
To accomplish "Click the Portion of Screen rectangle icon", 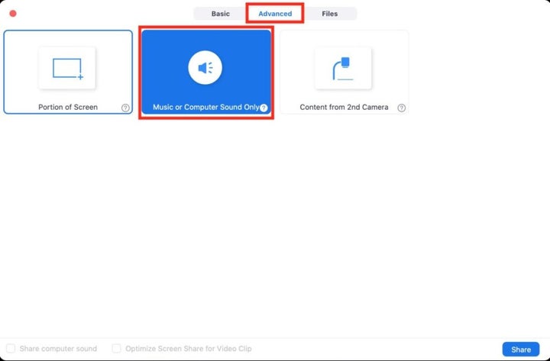I will [x=67, y=69].
